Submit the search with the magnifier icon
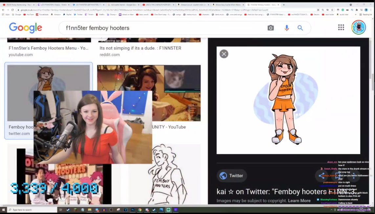Image resolution: width=375 pixels, height=214 pixels. pos(300,28)
